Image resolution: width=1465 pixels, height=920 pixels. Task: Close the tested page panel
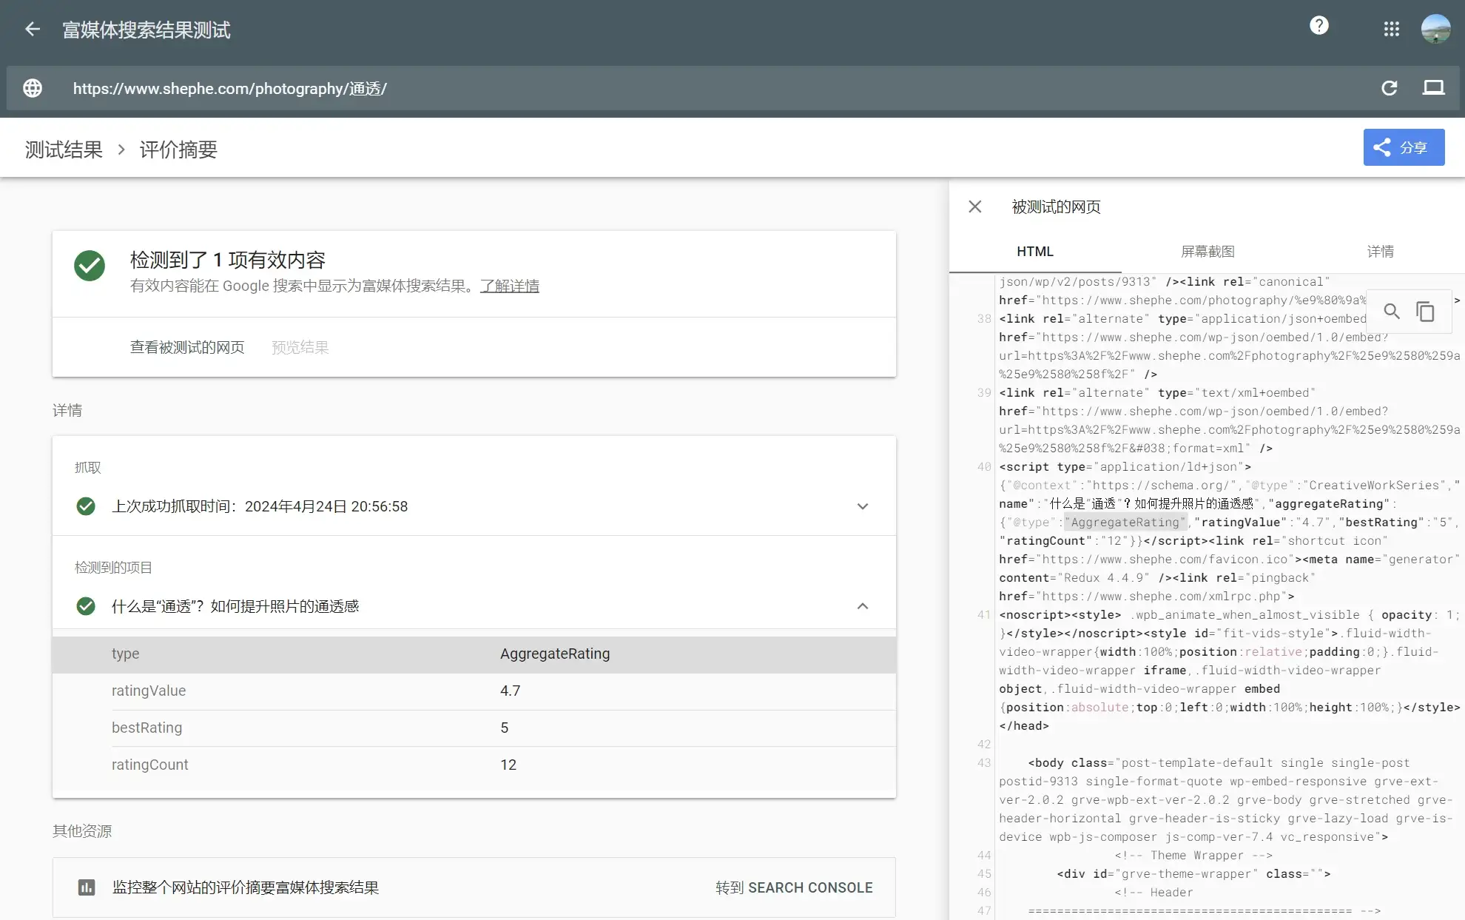pyautogui.click(x=975, y=207)
